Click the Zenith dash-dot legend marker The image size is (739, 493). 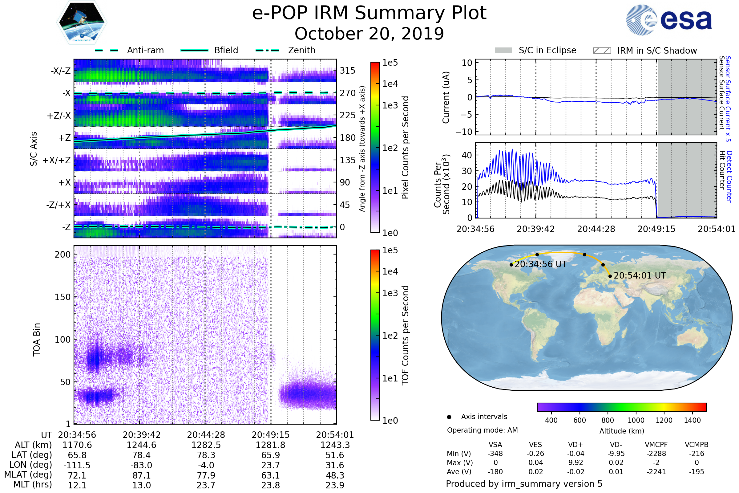pyautogui.click(x=267, y=50)
